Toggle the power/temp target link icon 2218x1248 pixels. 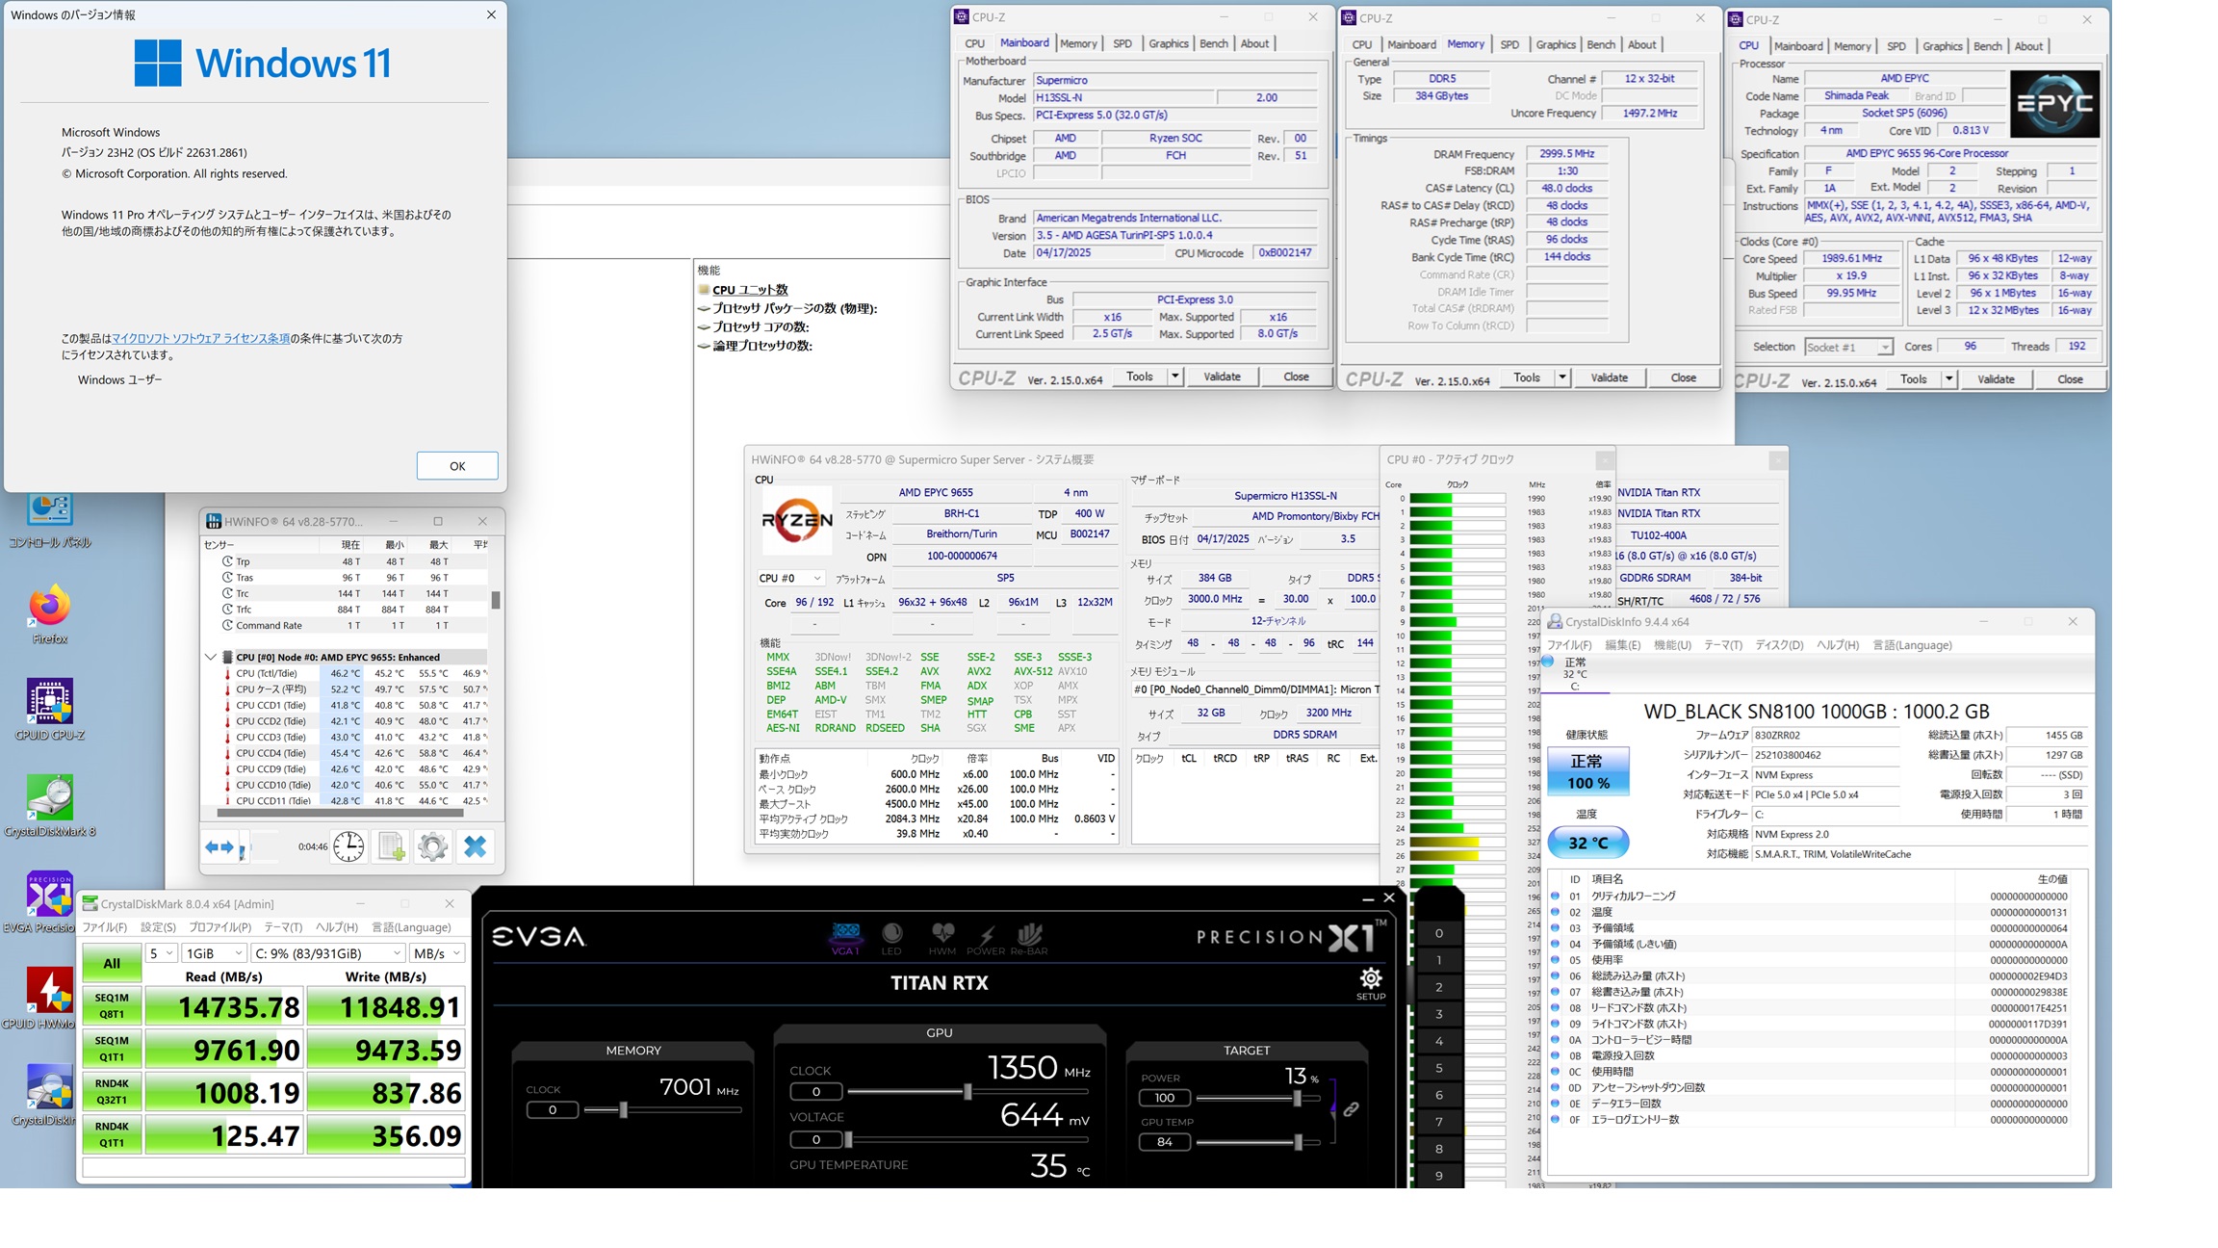click(x=1351, y=1109)
